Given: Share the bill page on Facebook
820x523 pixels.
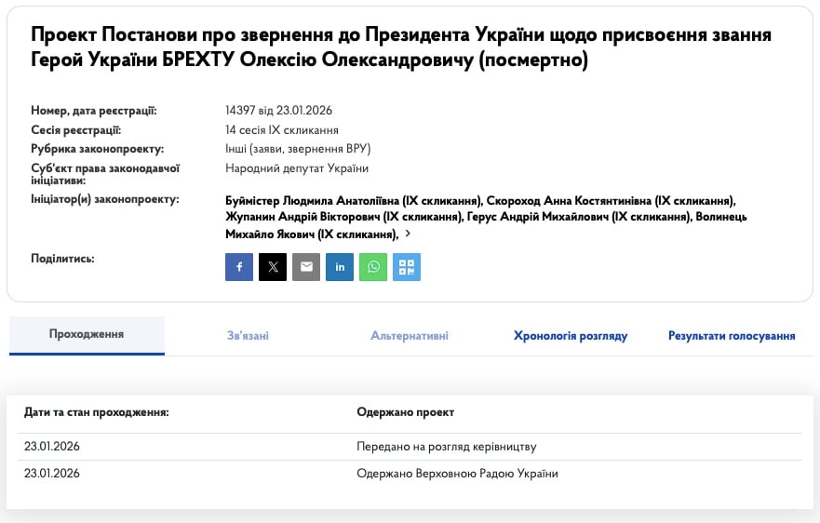Looking at the screenshot, I should (239, 267).
